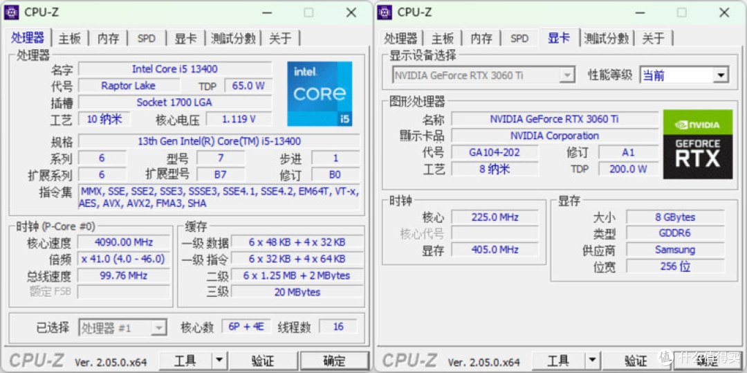Expand the 显示设备选择 RTX 3060 Ti dropdown

pyautogui.click(x=483, y=75)
